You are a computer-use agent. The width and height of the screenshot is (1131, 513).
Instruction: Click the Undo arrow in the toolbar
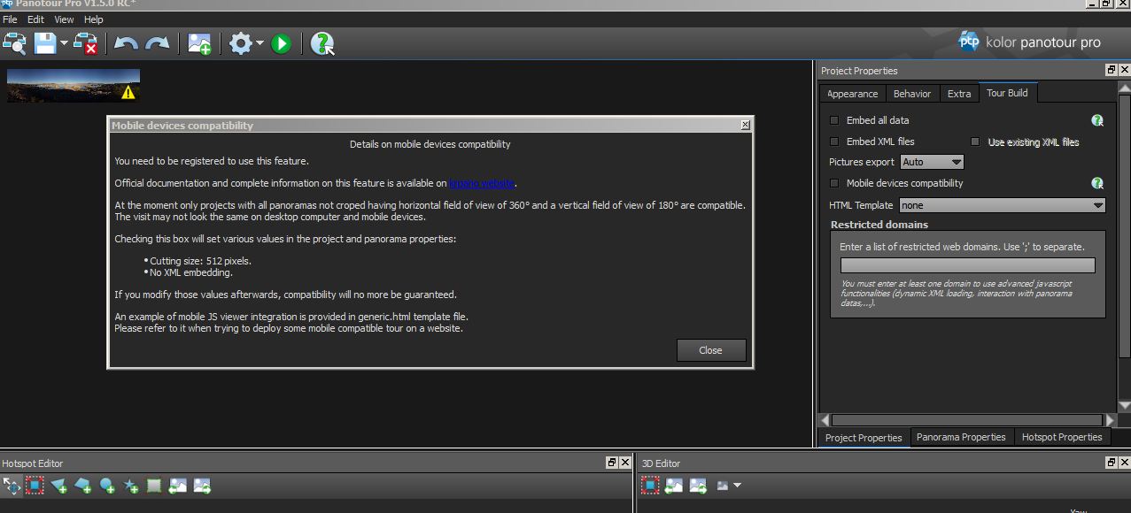coord(126,43)
